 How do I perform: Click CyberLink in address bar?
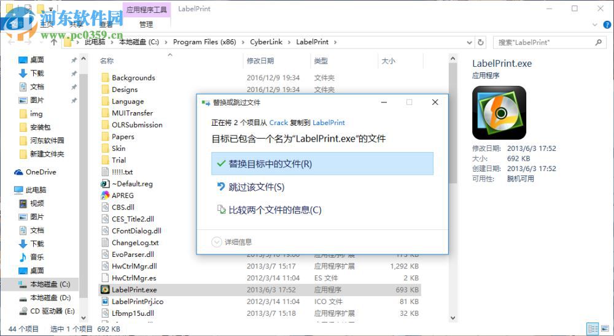[266, 42]
